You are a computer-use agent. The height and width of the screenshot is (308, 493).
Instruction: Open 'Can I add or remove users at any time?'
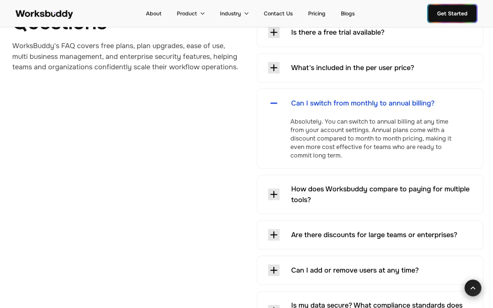click(x=355, y=270)
